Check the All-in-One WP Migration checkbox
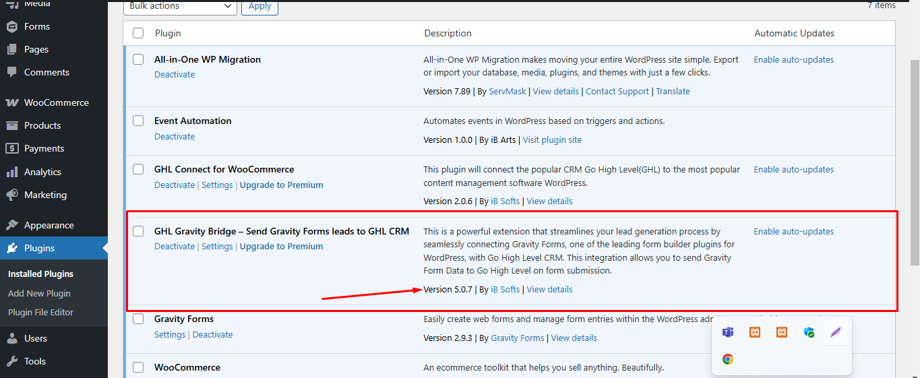Image resolution: width=920 pixels, height=378 pixels. coord(138,59)
